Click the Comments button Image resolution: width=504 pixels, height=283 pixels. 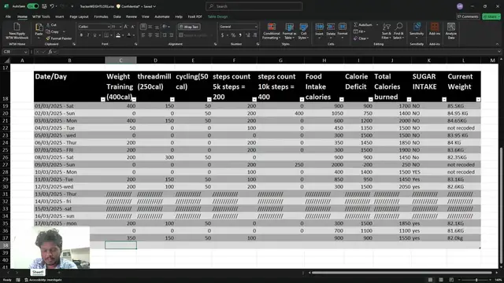pos(468,17)
